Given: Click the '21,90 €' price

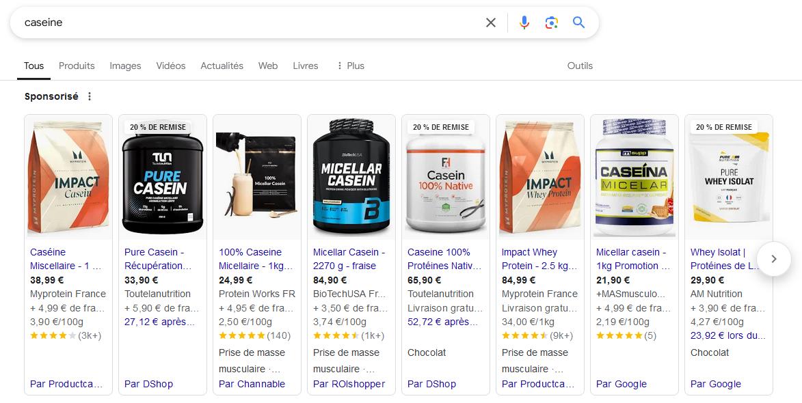Looking at the screenshot, I should click(x=613, y=280).
